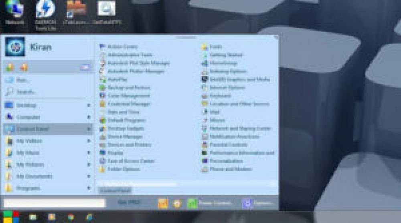The height and width of the screenshot is (223, 401).
Task: Click the horizontal scrollbar under the Control Panel list
Action: coord(186,184)
